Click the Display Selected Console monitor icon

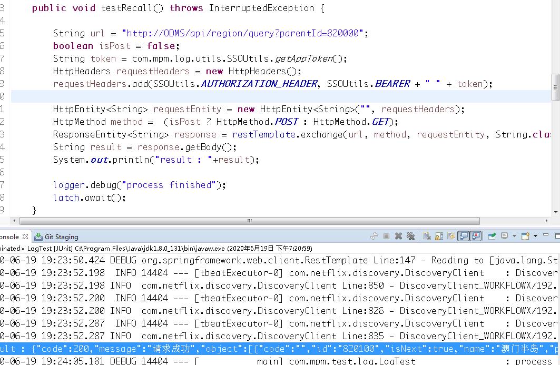[504, 236]
